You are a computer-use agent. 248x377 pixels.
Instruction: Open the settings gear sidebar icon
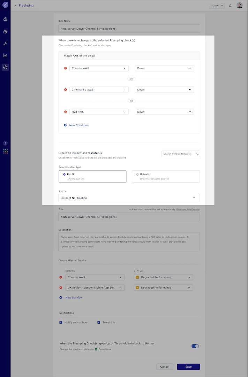pos(5,68)
